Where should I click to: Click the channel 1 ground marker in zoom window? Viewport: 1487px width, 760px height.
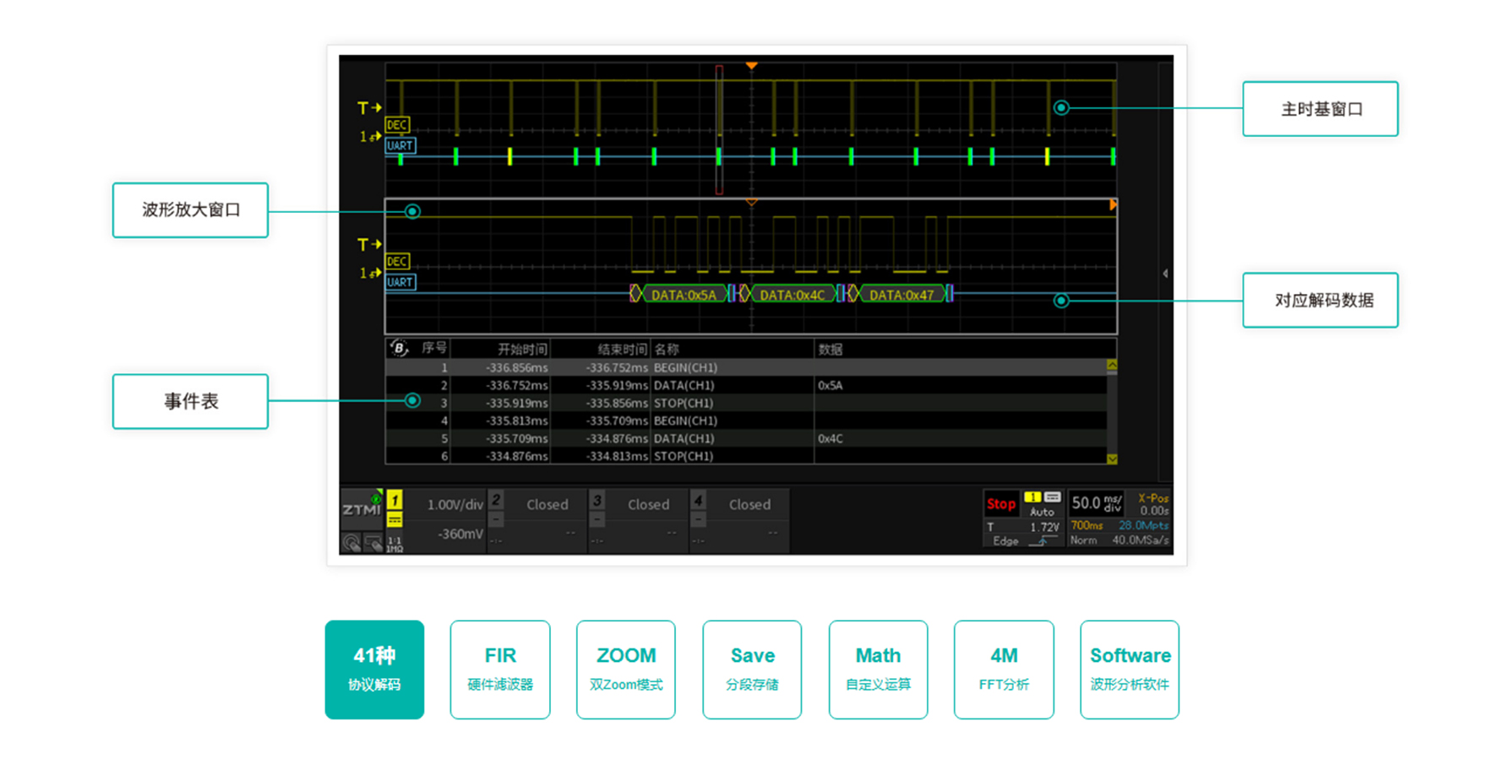[x=370, y=273]
